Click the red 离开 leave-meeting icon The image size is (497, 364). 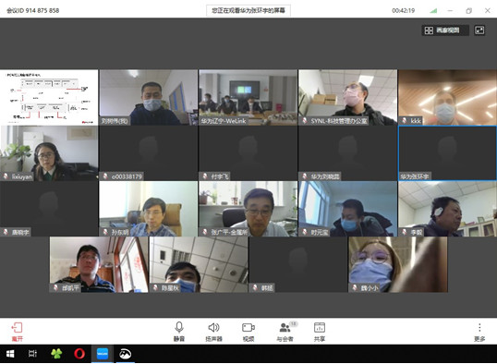point(17,328)
